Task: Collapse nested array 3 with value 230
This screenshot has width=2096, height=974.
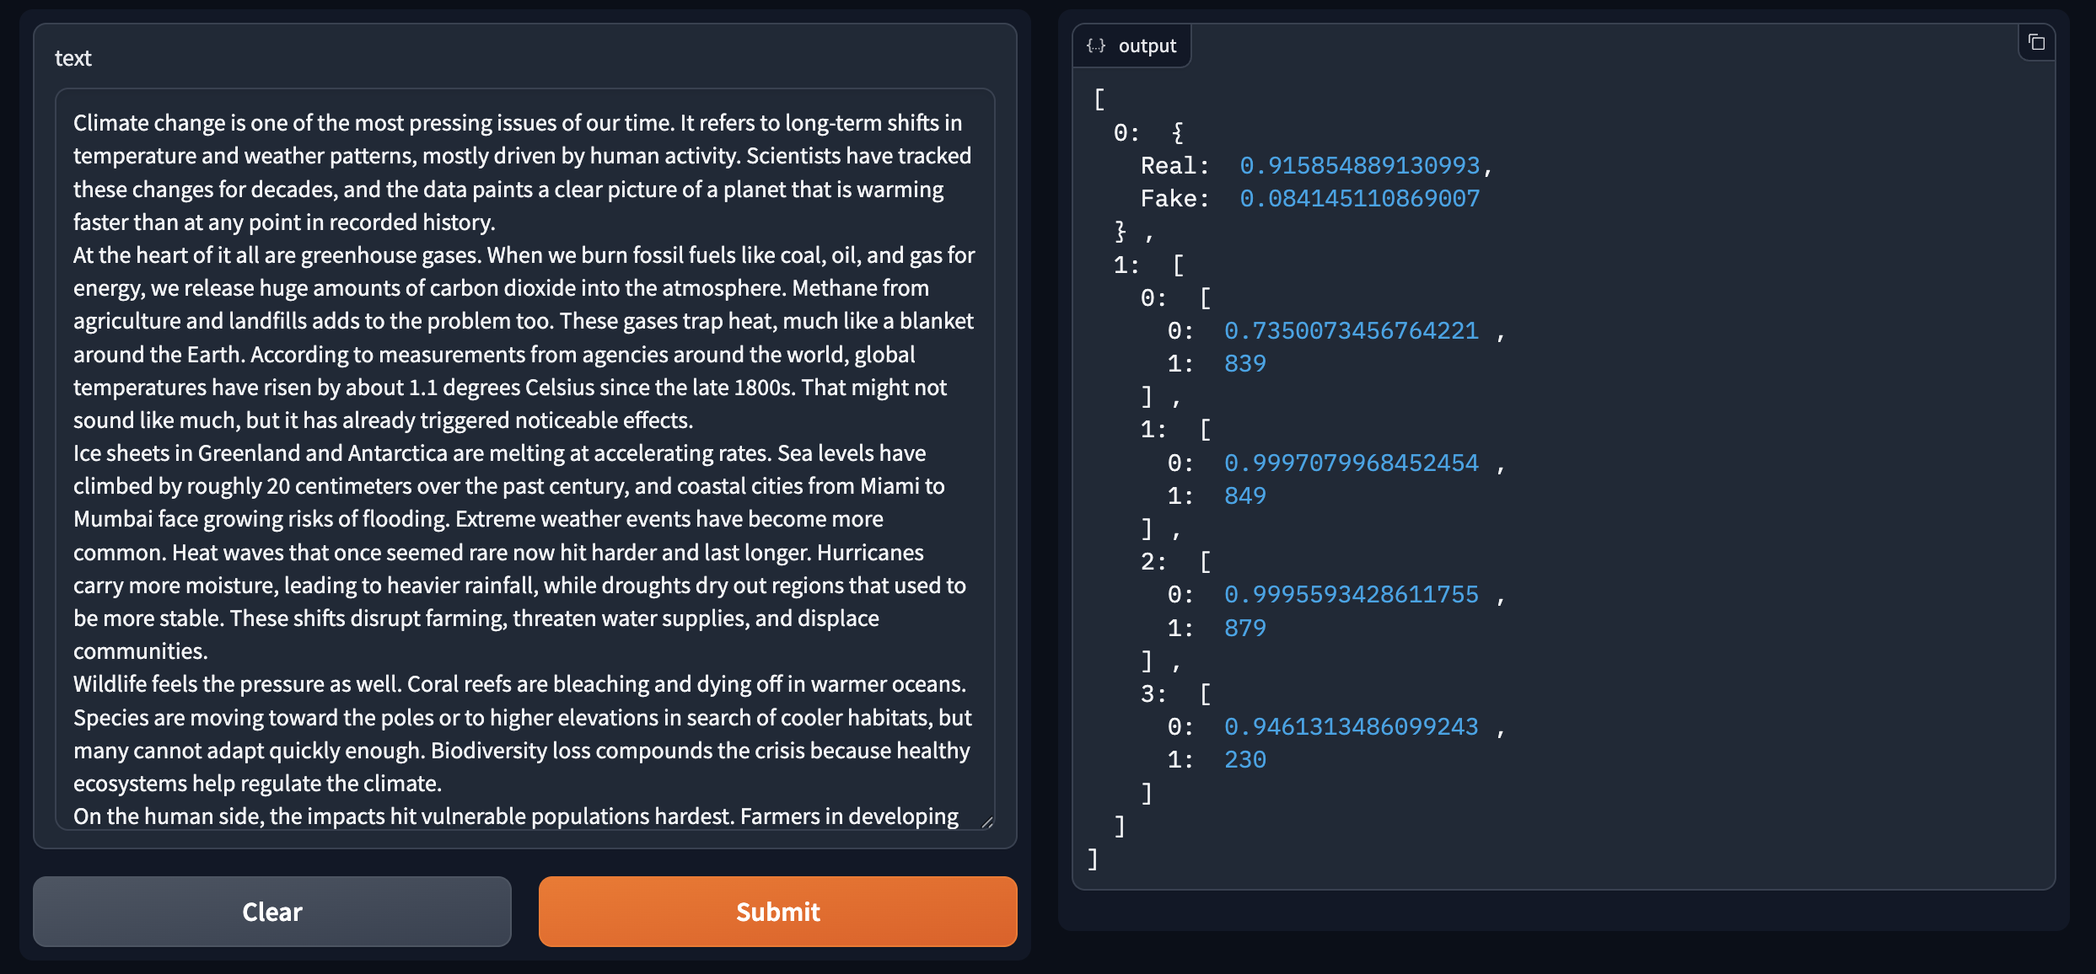Action: [1153, 694]
